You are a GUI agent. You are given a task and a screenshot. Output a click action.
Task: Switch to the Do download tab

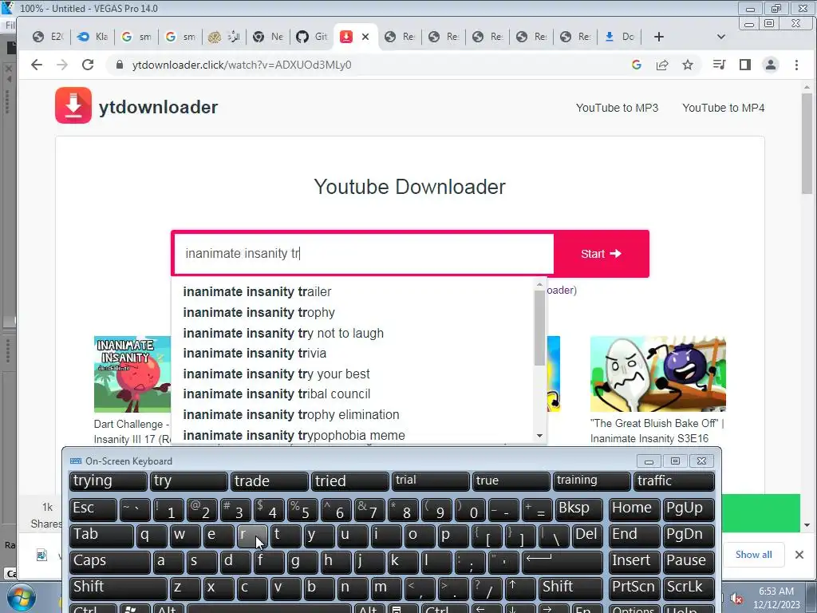coord(620,37)
